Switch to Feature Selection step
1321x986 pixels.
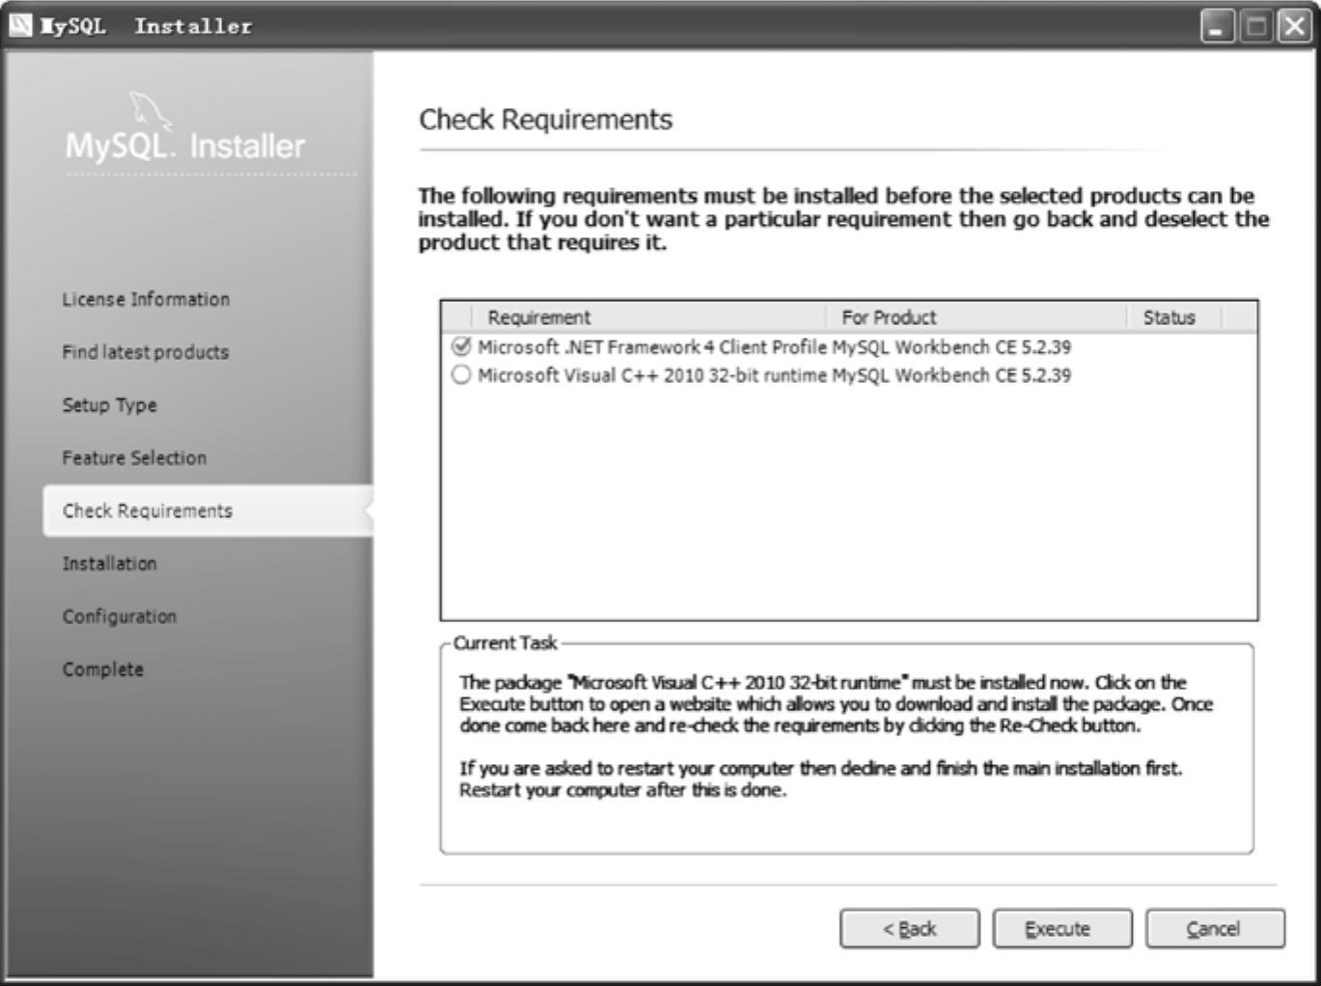pyautogui.click(x=134, y=457)
